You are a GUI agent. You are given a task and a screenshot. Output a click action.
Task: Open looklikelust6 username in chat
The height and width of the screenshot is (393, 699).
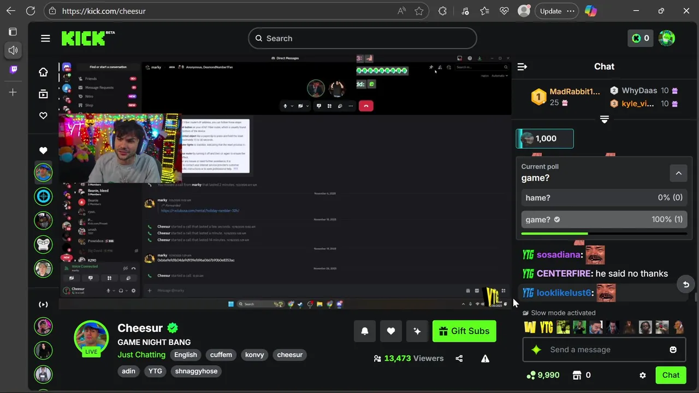564,293
